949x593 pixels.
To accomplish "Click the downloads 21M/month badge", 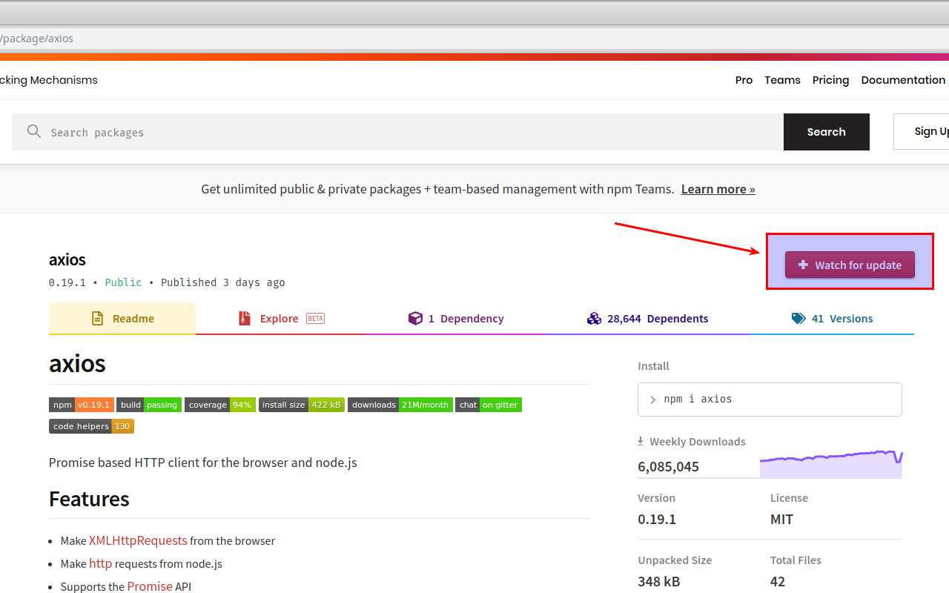I will coord(400,405).
